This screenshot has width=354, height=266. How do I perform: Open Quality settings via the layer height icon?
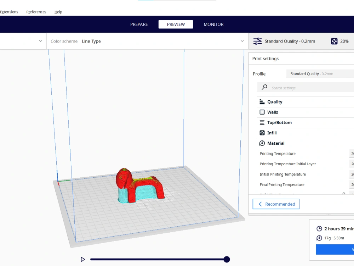262,102
